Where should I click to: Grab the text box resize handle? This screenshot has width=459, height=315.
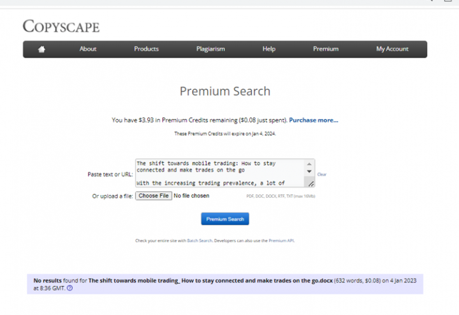click(311, 184)
